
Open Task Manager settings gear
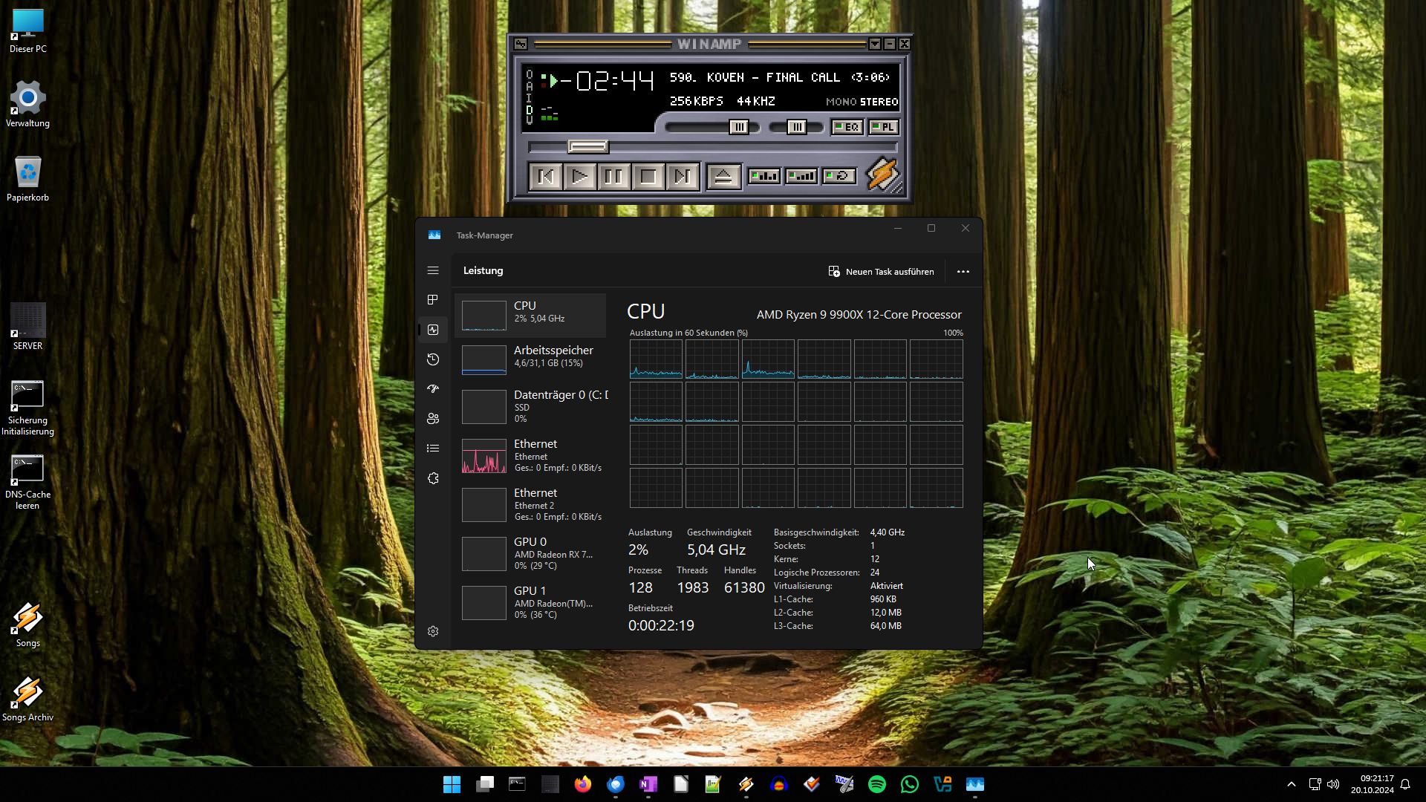point(433,631)
